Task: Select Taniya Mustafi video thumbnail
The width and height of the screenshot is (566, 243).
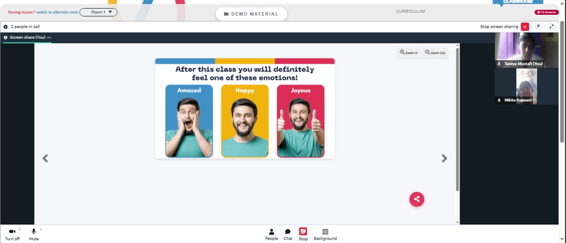Action: point(526,50)
